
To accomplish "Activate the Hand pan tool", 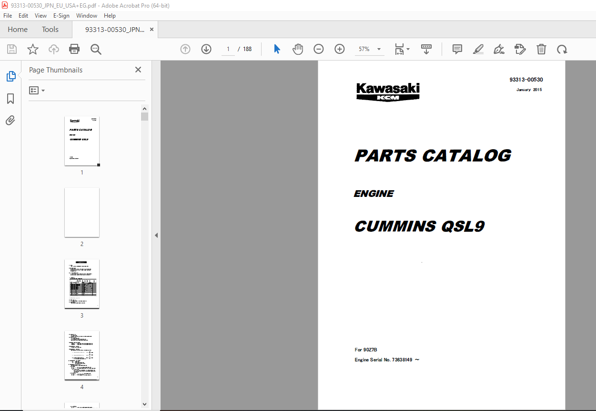I will [x=298, y=49].
